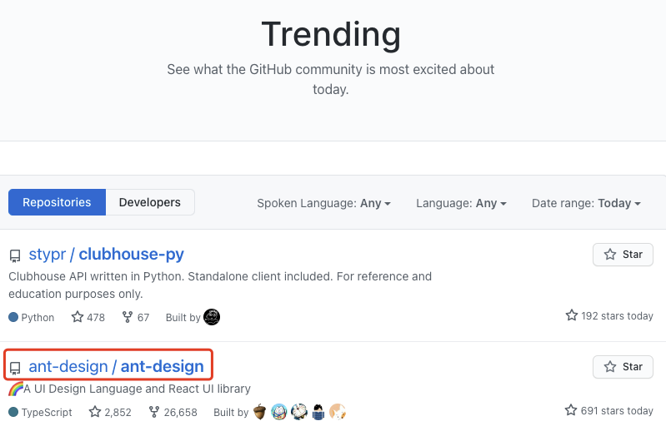Image resolution: width=666 pixels, height=436 pixels.
Task: Click the third ant-design contributor avatar
Action: click(299, 412)
